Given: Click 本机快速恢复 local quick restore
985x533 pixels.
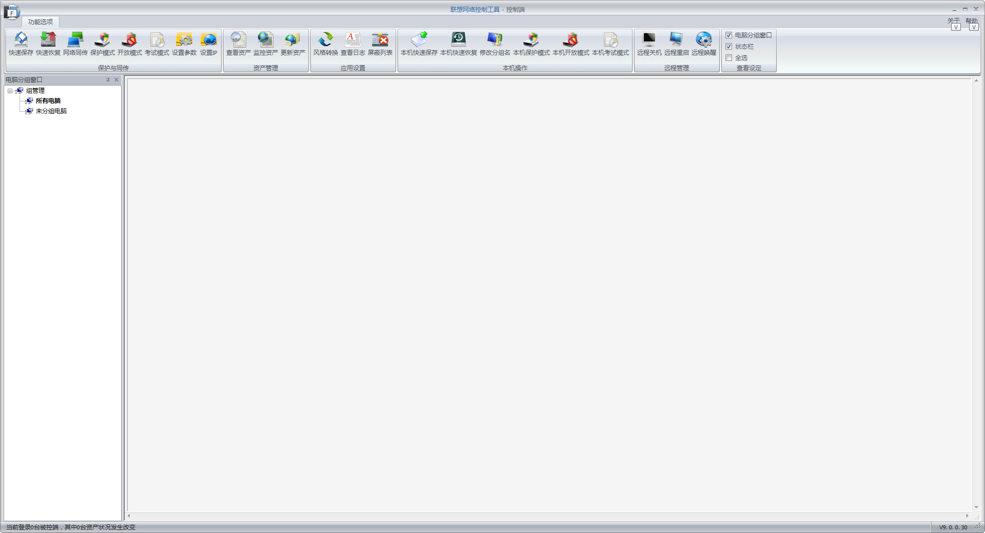Looking at the screenshot, I should tap(459, 44).
